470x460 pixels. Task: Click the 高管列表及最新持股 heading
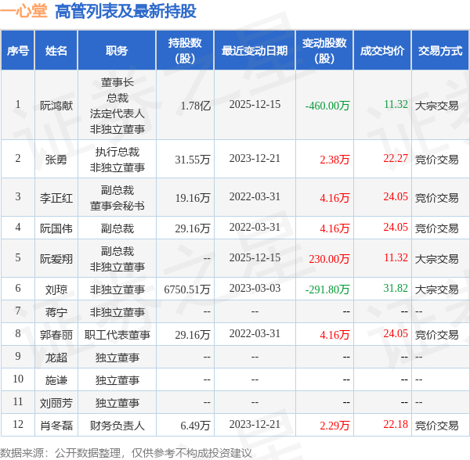(125, 11)
